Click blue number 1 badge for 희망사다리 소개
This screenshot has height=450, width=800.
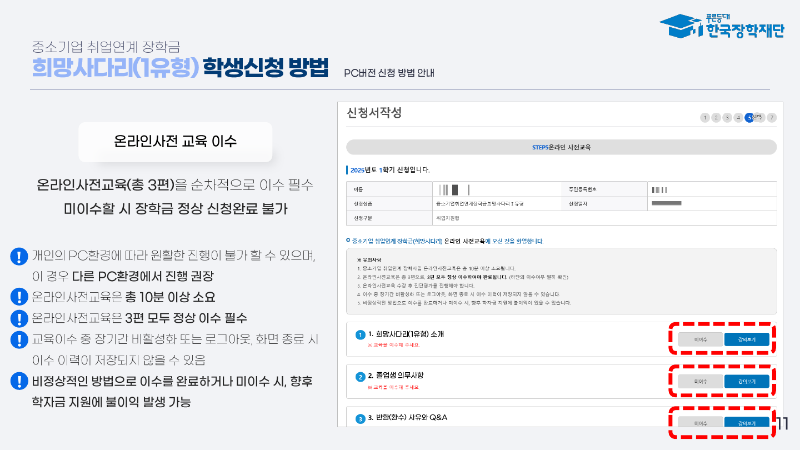pos(360,335)
